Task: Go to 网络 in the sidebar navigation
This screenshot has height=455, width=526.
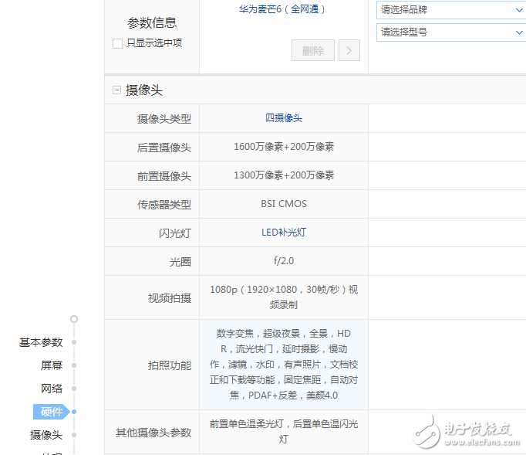Action: (52, 389)
